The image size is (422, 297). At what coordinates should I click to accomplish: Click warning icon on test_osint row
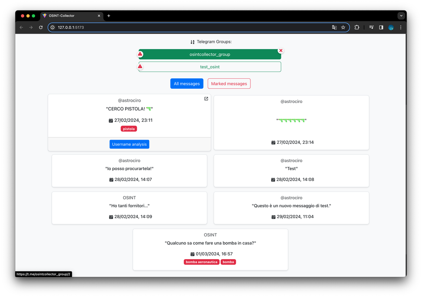pyautogui.click(x=140, y=66)
